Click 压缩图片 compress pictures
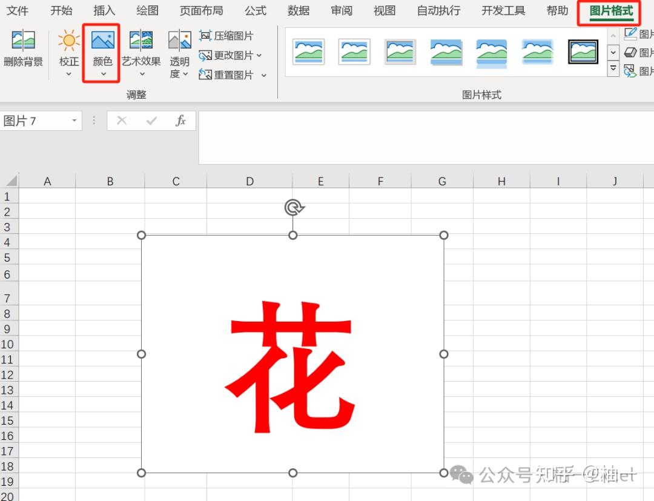 (x=226, y=36)
